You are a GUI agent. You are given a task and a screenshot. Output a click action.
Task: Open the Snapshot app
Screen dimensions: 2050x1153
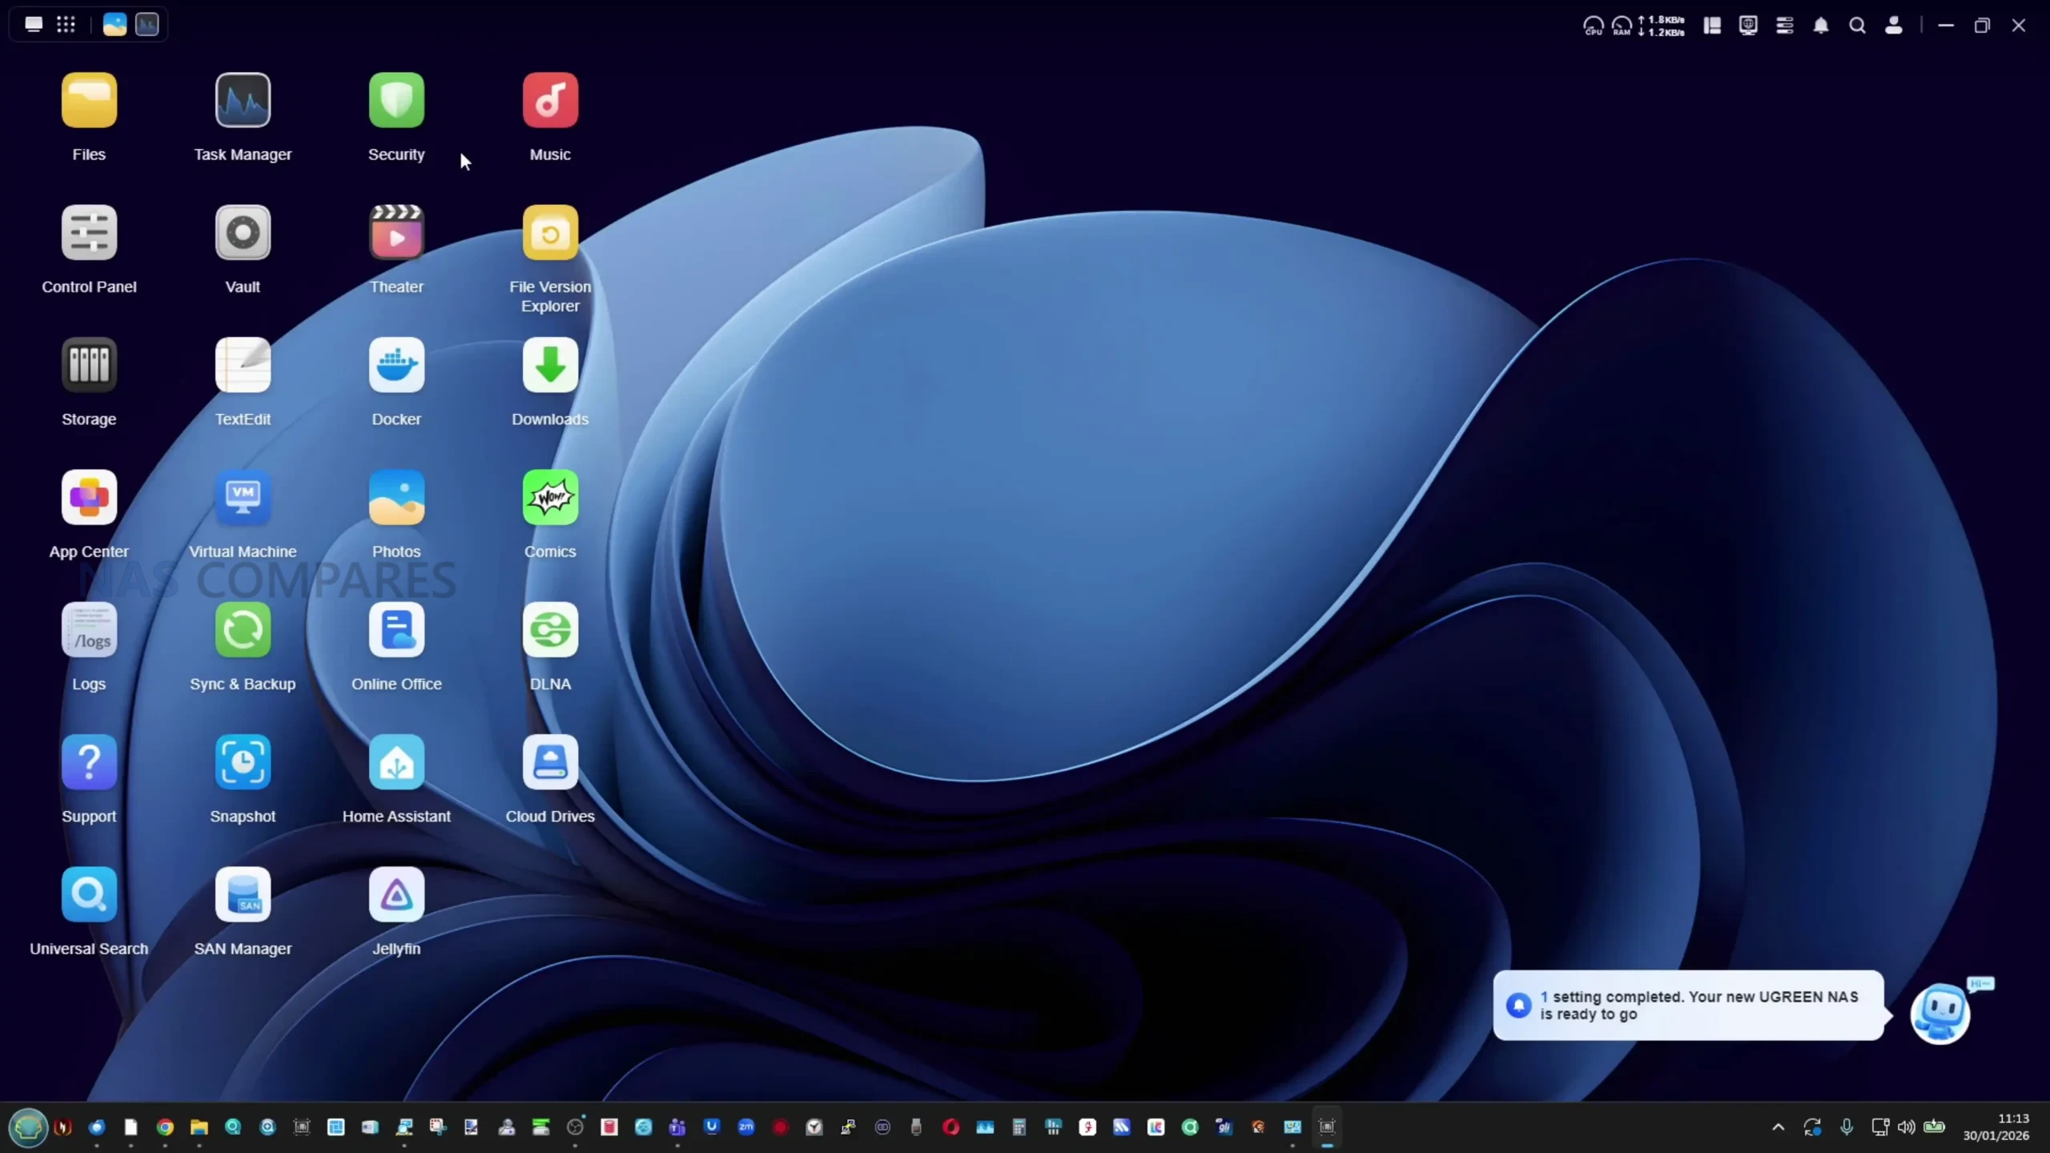[243, 763]
